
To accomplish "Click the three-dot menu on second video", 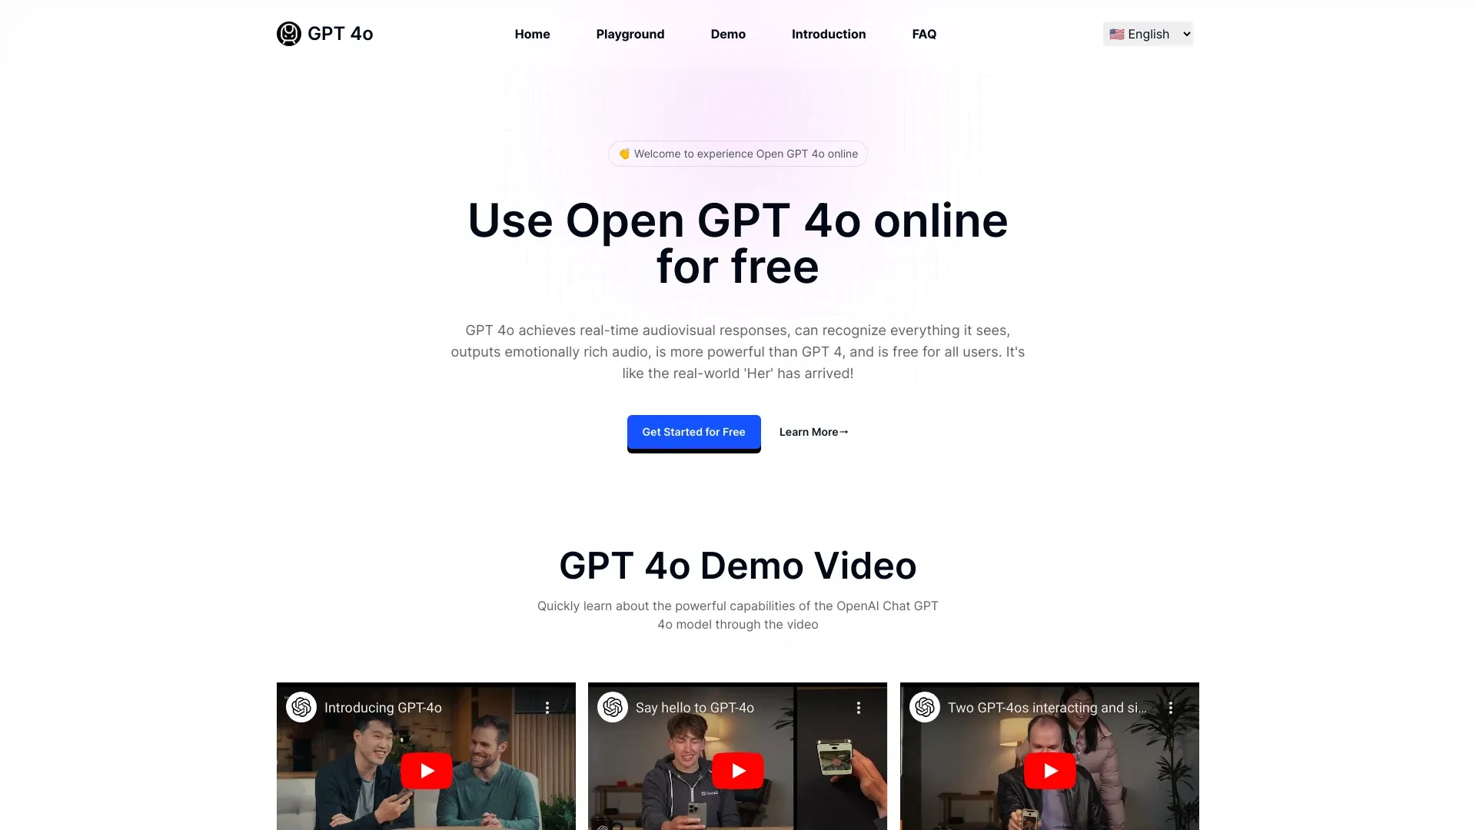I will 859,707.
